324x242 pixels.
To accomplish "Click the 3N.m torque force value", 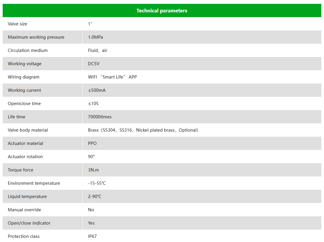I will [x=94, y=170].
